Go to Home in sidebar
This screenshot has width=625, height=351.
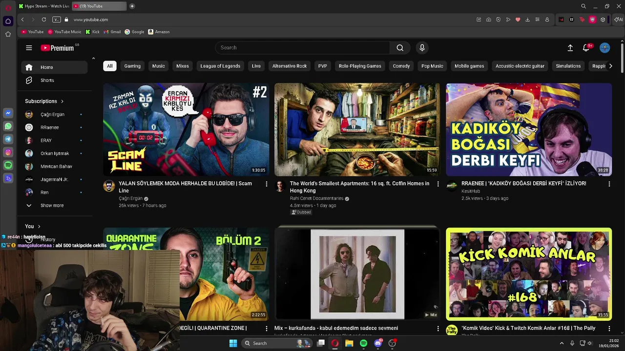coord(54,67)
